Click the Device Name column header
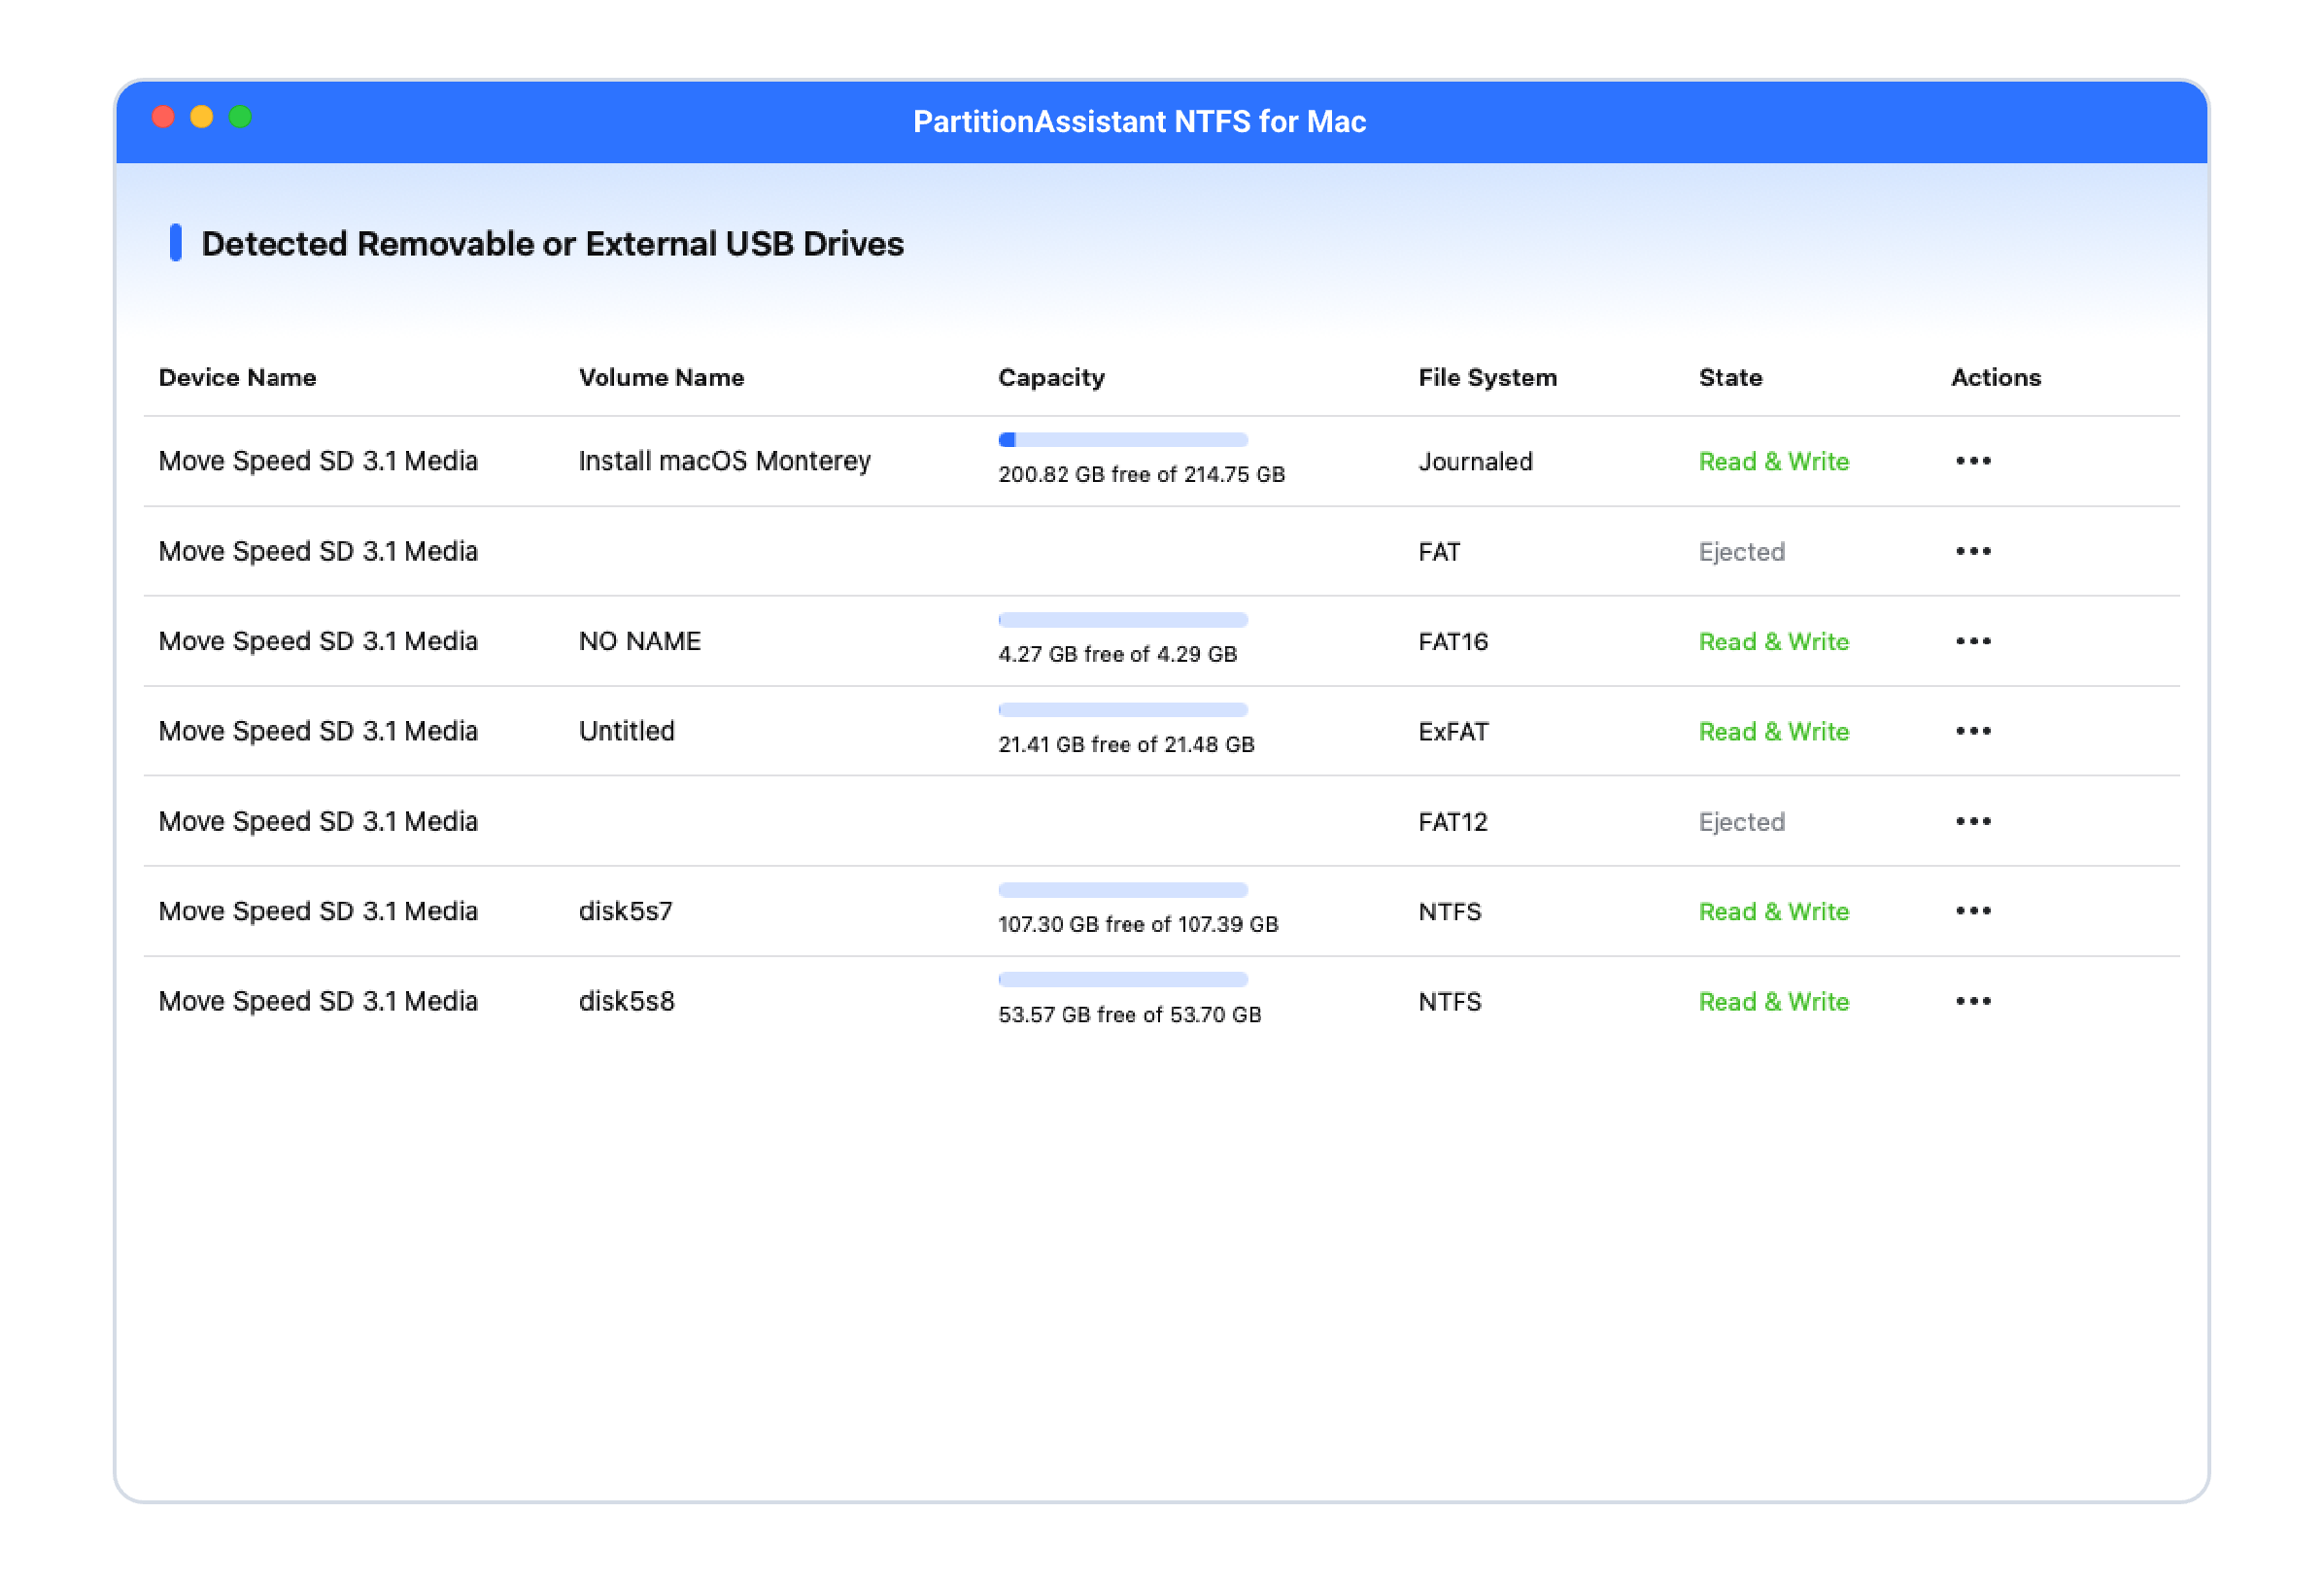This screenshot has height=1582, width=2324. tap(237, 377)
